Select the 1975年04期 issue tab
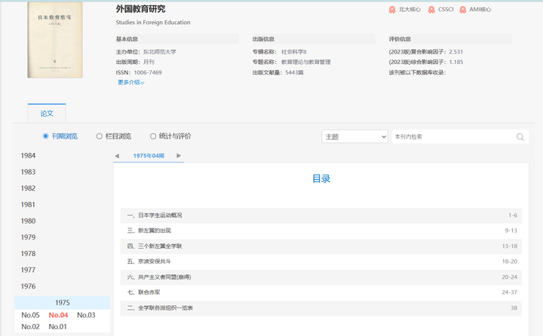Screen dimensions: 543x336 coord(149,156)
